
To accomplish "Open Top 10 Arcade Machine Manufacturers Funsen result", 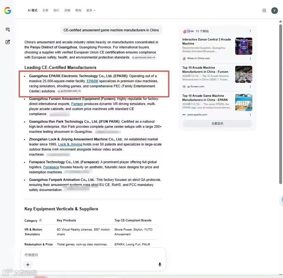I will pyautogui.click(x=205, y=70).
